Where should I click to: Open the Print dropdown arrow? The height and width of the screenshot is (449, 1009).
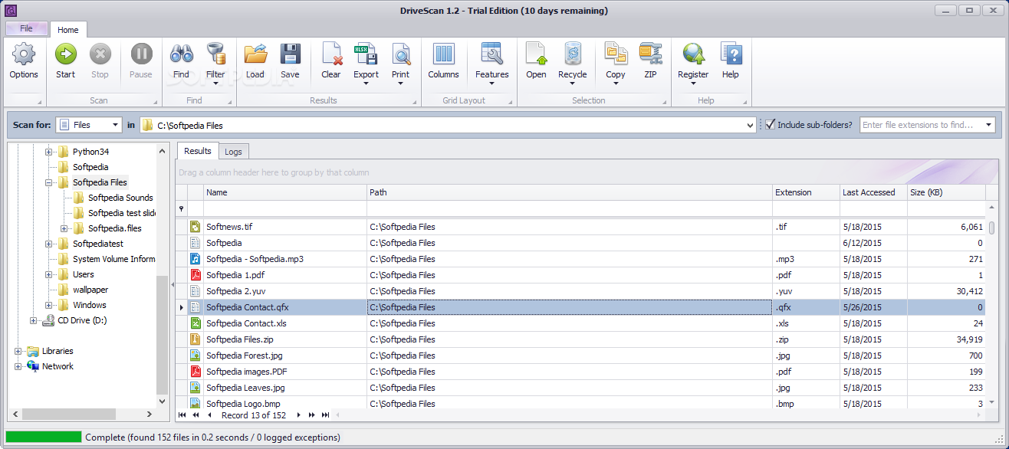click(x=400, y=84)
